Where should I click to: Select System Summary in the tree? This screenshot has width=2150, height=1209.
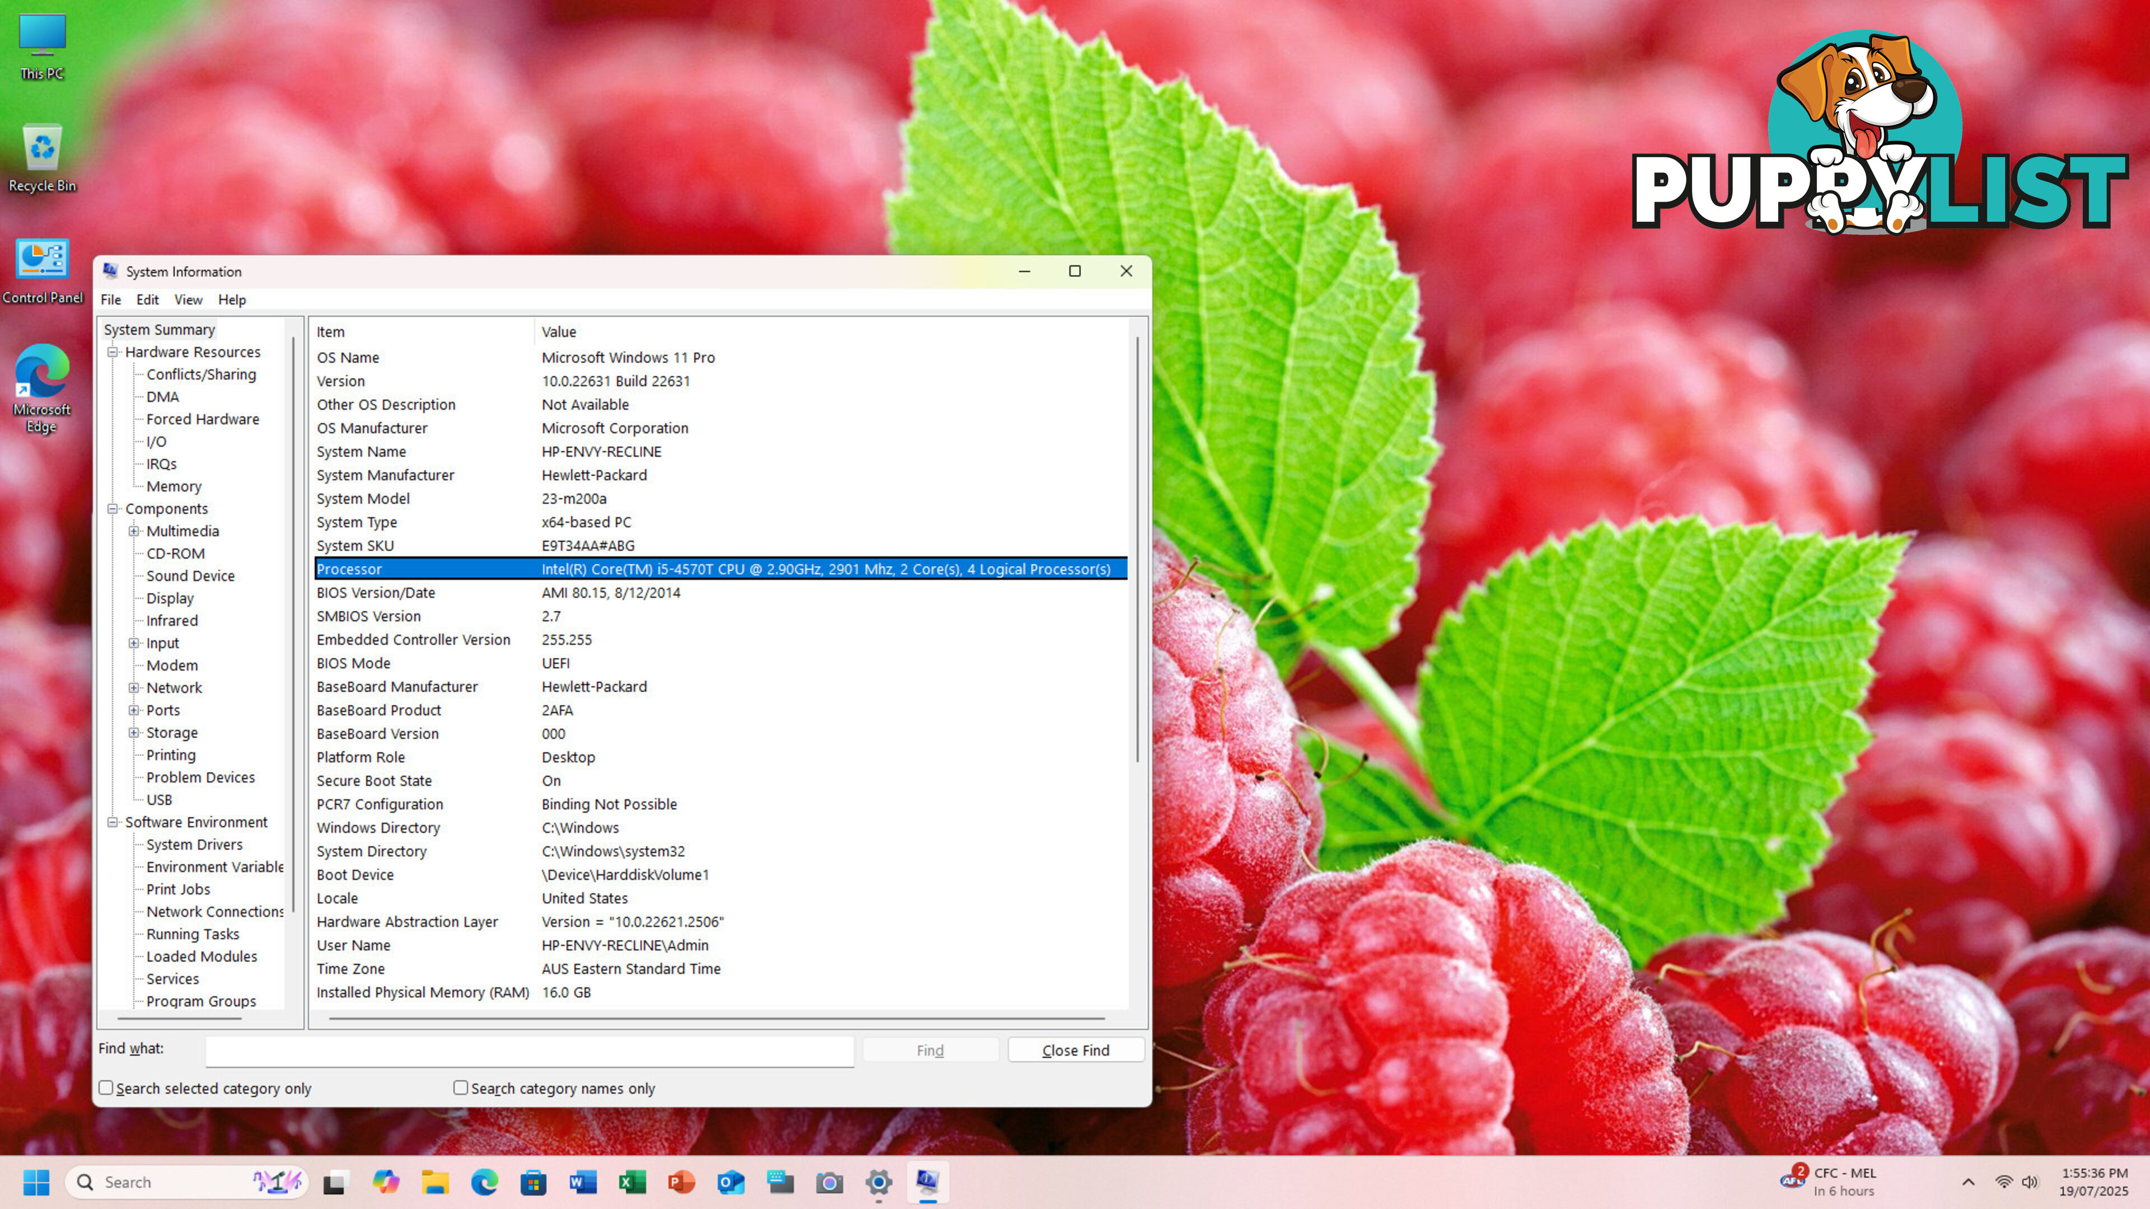pos(160,330)
